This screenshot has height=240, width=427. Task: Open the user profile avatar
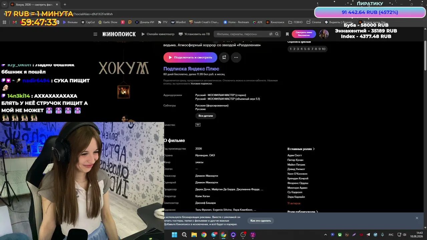(324, 34)
